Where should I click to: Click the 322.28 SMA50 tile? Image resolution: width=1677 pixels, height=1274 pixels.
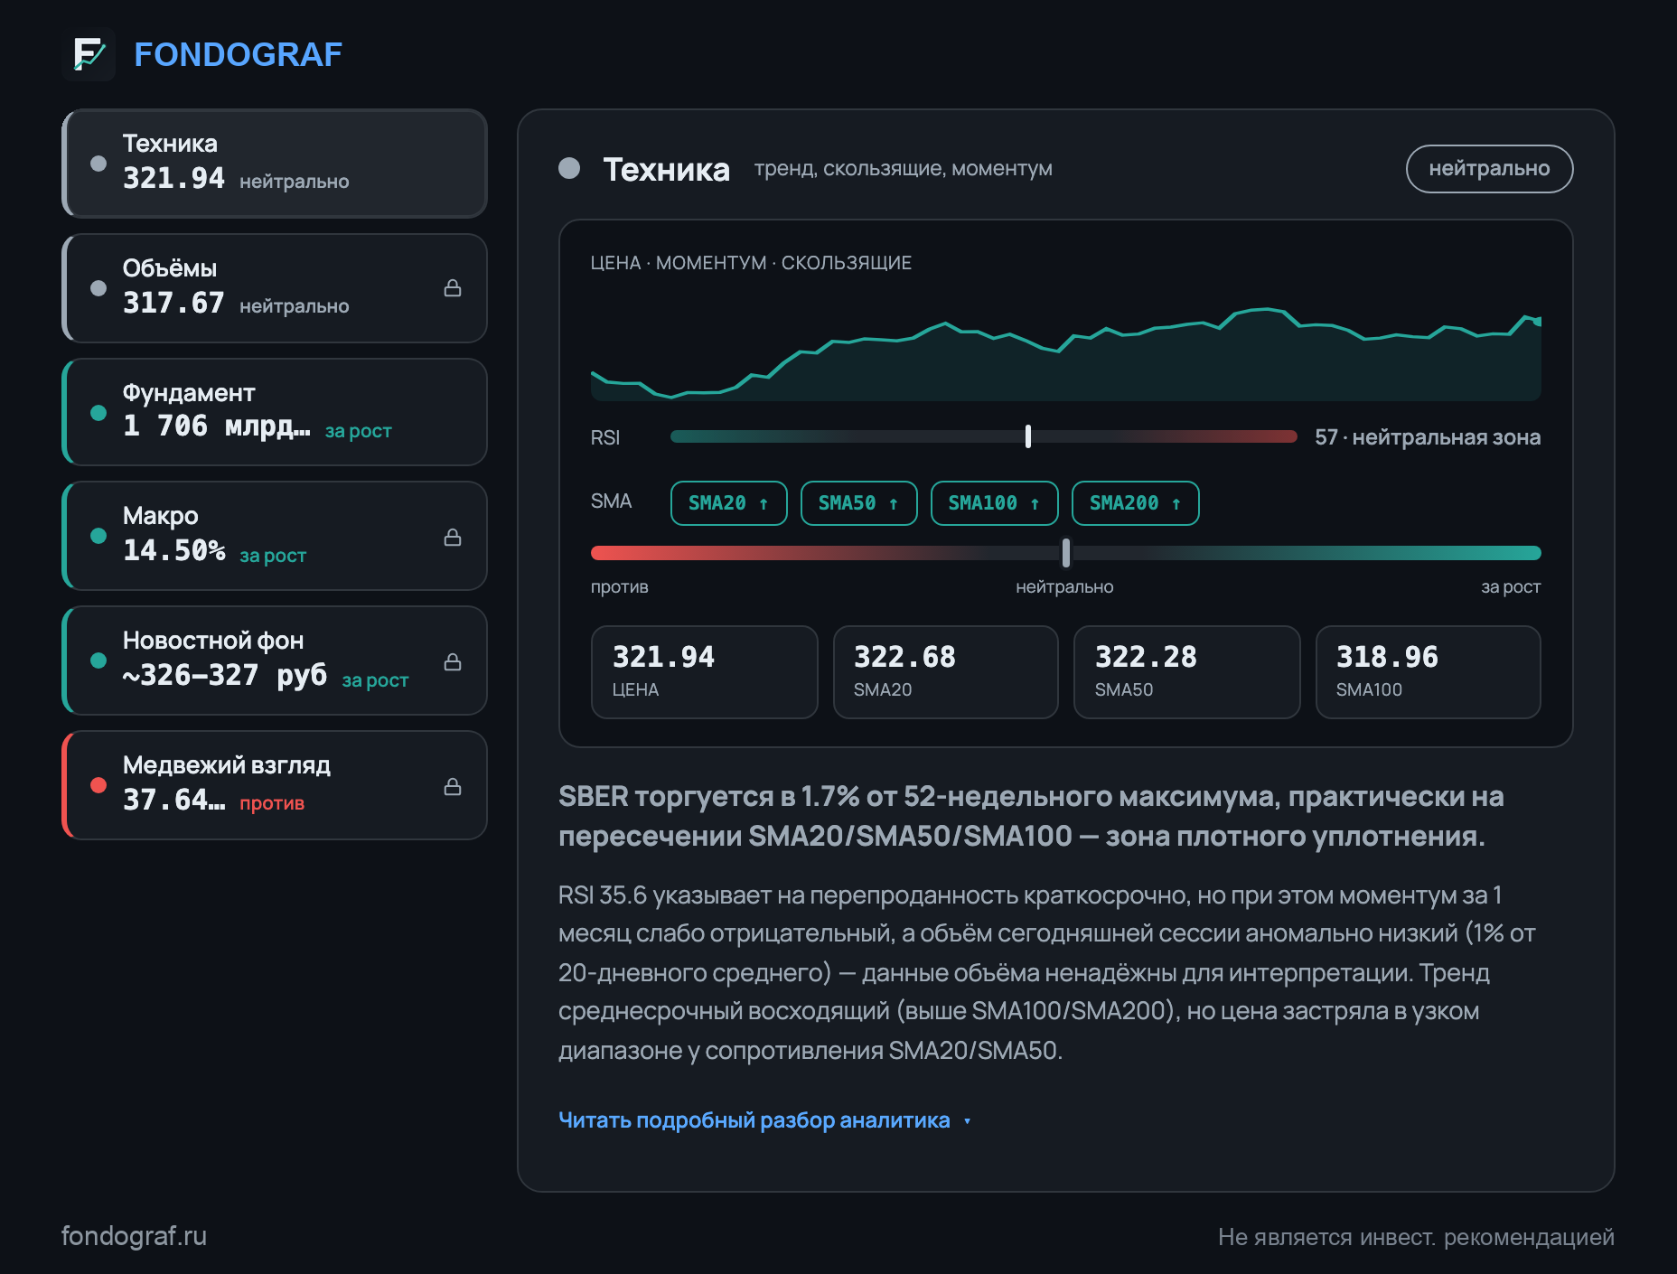[1186, 672]
